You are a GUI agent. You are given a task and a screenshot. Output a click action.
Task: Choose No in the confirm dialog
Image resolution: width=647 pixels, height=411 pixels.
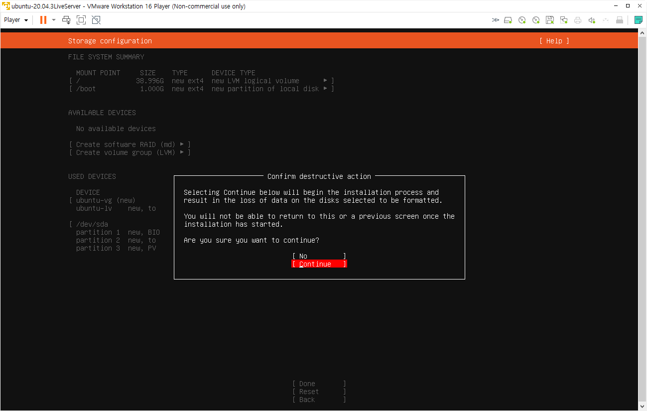(x=319, y=256)
